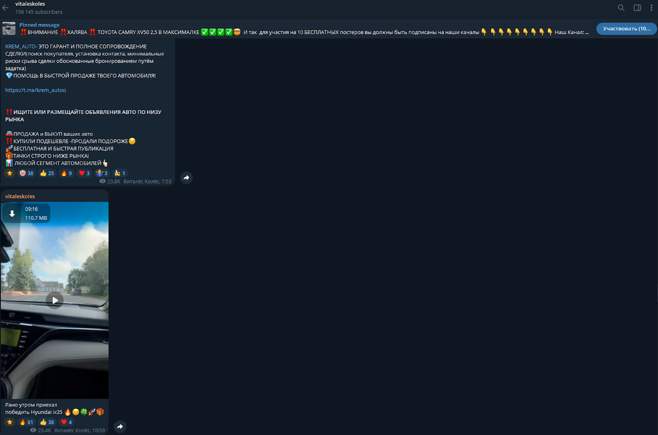Toggle heart reaction with 3 count
The image size is (658, 435).
pos(84,173)
